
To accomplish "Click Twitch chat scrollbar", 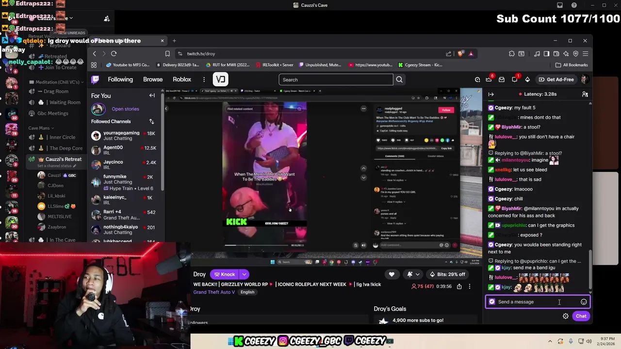I will (x=590, y=270).
